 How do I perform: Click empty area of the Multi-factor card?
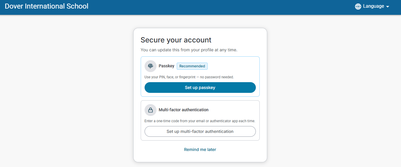tap(235, 110)
